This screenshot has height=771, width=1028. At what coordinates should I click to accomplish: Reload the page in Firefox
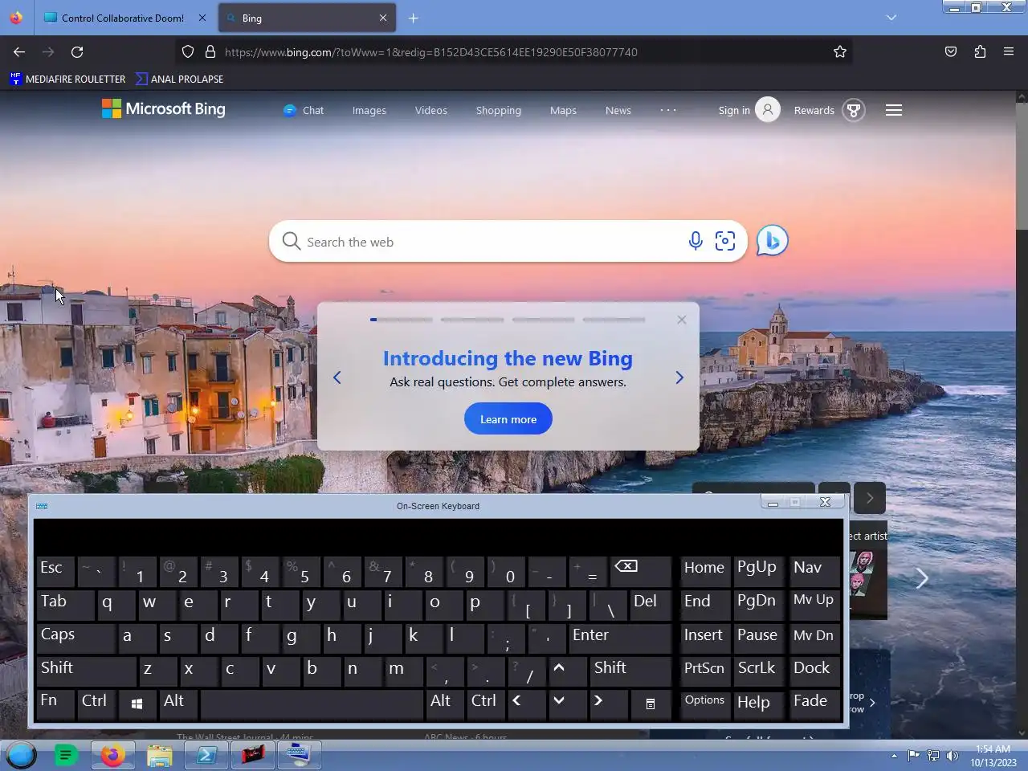(x=77, y=52)
